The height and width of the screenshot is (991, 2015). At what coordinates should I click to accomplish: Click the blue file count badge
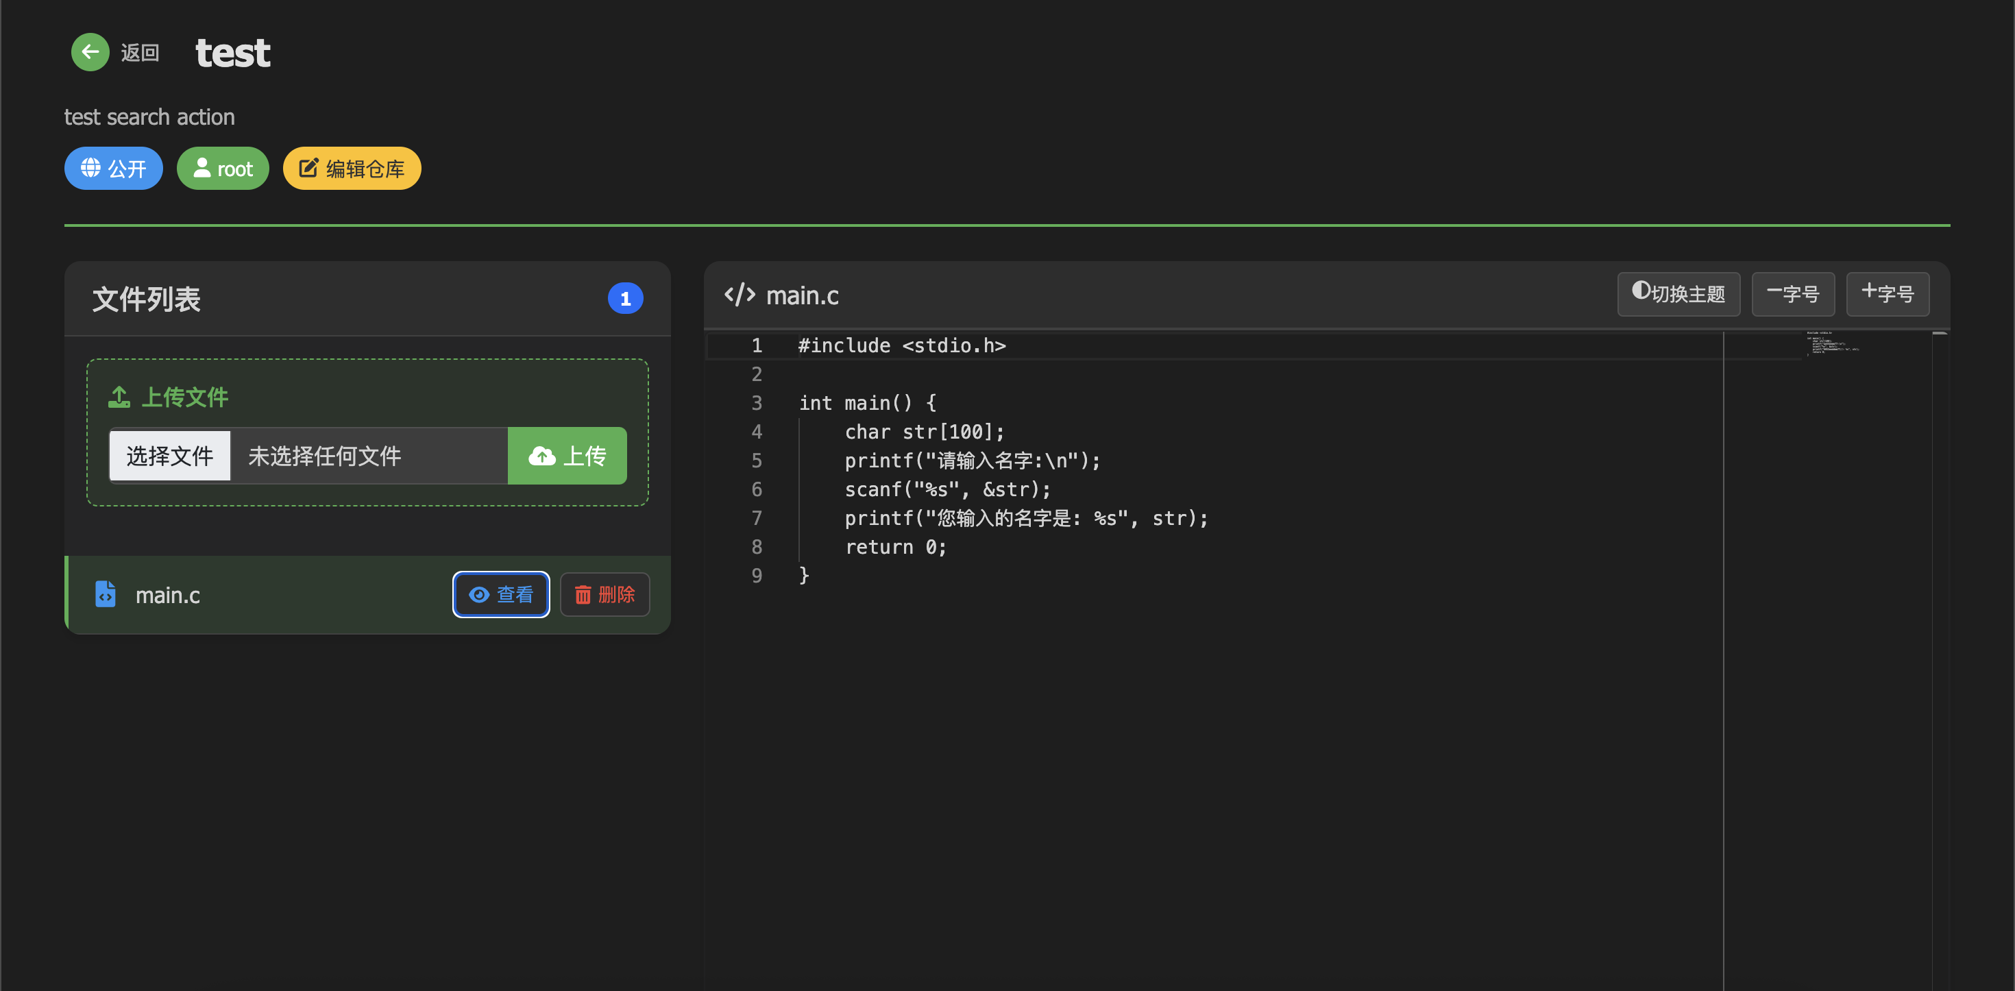[625, 299]
